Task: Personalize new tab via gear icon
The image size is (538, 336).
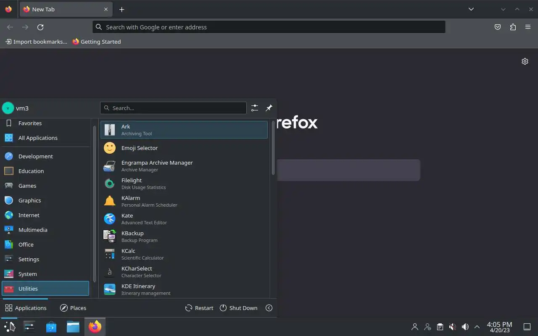Action: coord(525,61)
